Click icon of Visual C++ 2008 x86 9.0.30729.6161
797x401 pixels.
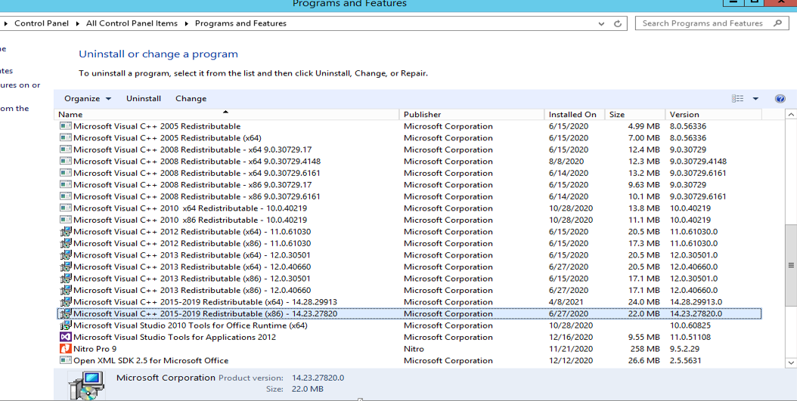point(66,196)
